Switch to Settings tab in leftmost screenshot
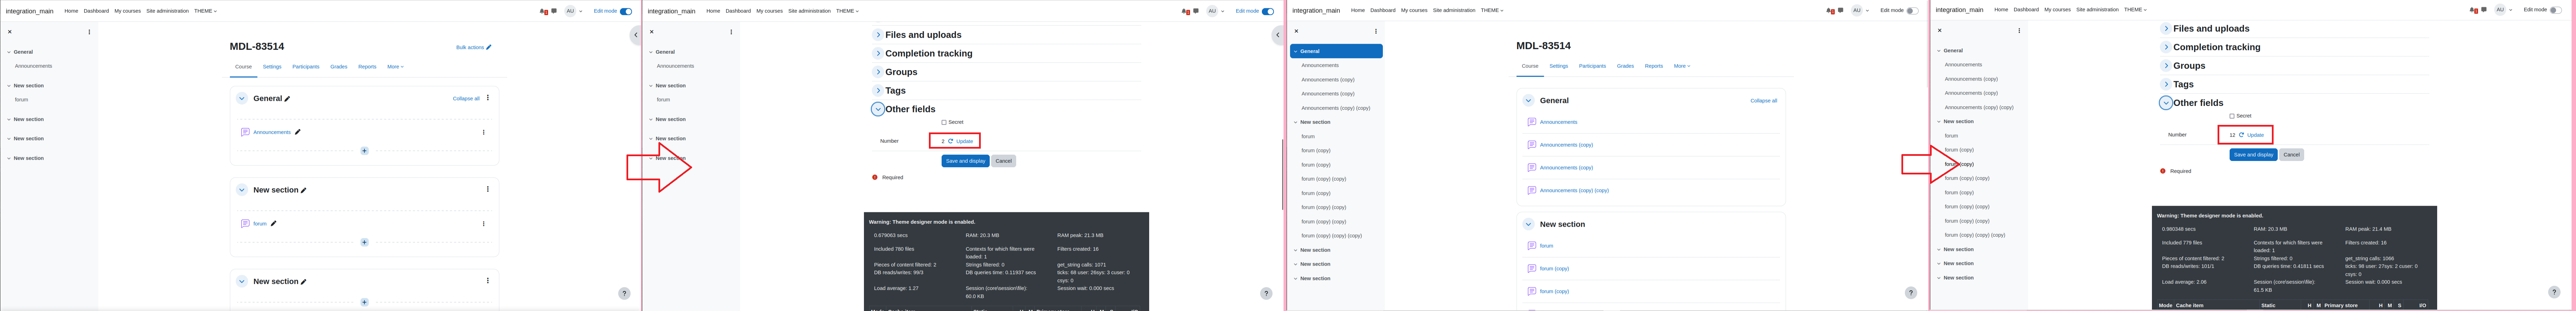This screenshot has height=311, width=2576. tap(272, 67)
